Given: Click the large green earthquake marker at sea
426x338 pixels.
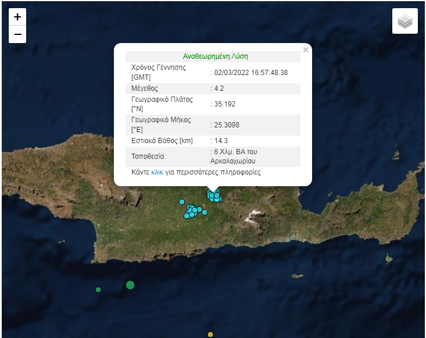Looking at the screenshot, I should click(x=130, y=285).
